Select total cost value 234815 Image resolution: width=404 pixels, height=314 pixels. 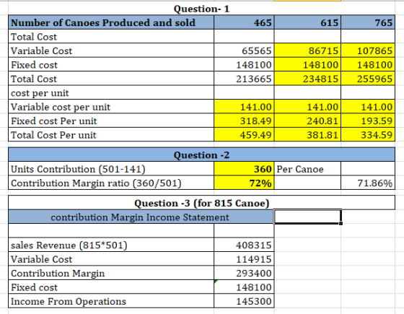point(307,79)
